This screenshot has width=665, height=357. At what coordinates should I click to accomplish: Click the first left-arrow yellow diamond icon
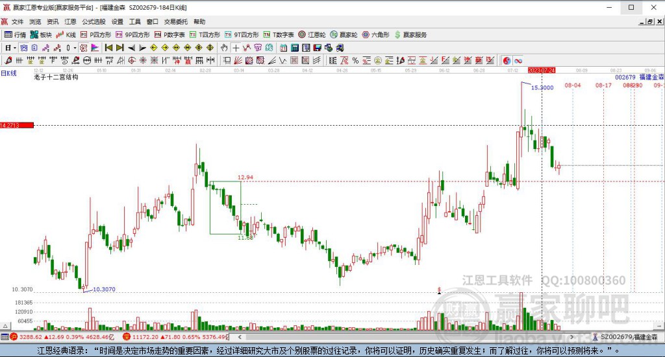pos(154,48)
